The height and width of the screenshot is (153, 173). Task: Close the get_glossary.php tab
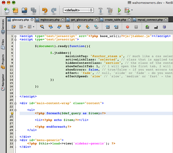(x=96, y=20)
